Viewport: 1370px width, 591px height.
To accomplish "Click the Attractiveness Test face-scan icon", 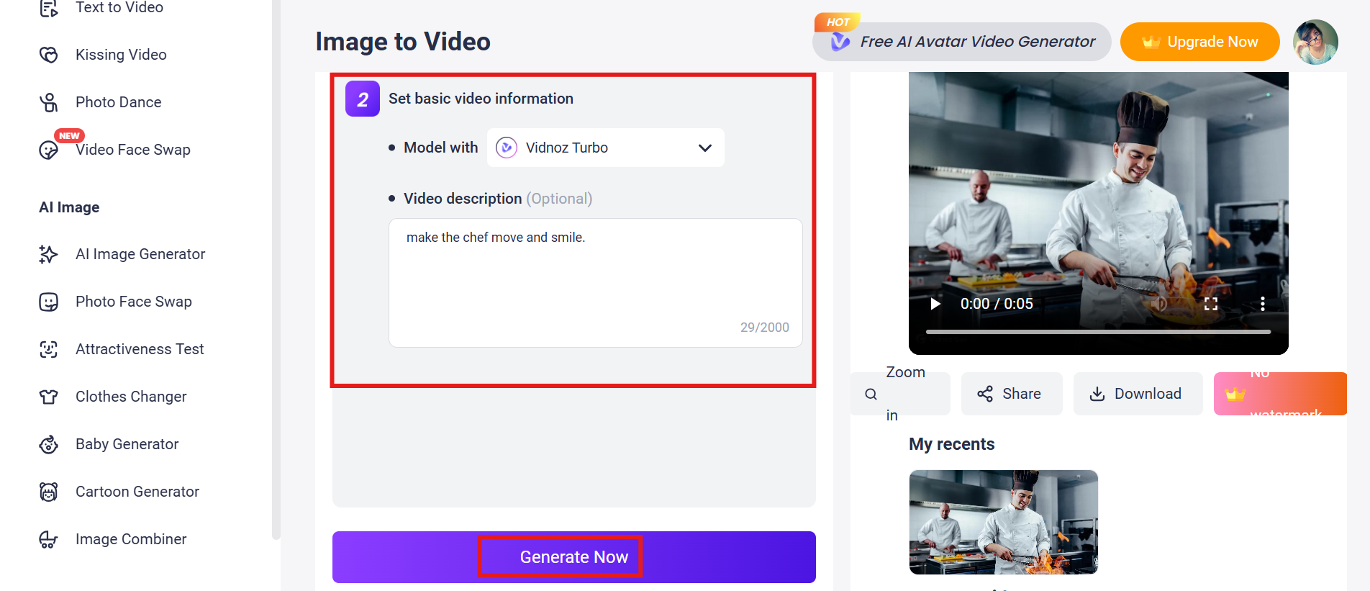I will pyautogui.click(x=48, y=349).
